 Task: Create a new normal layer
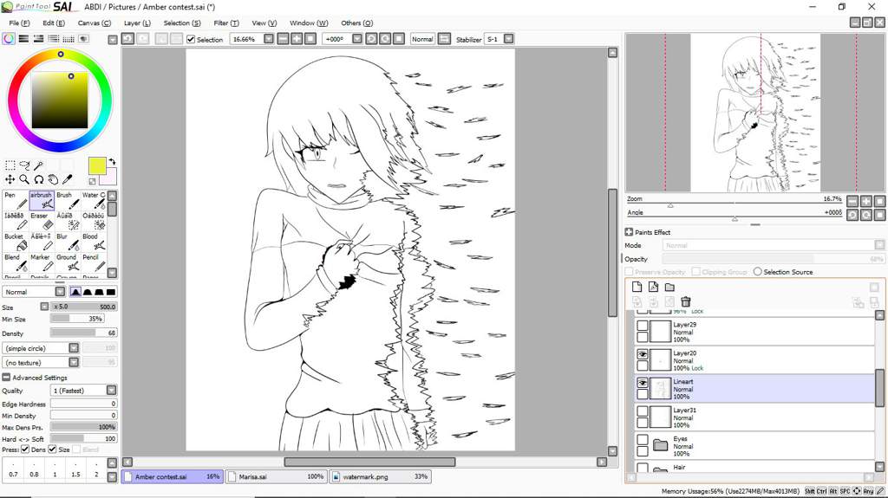click(x=637, y=287)
